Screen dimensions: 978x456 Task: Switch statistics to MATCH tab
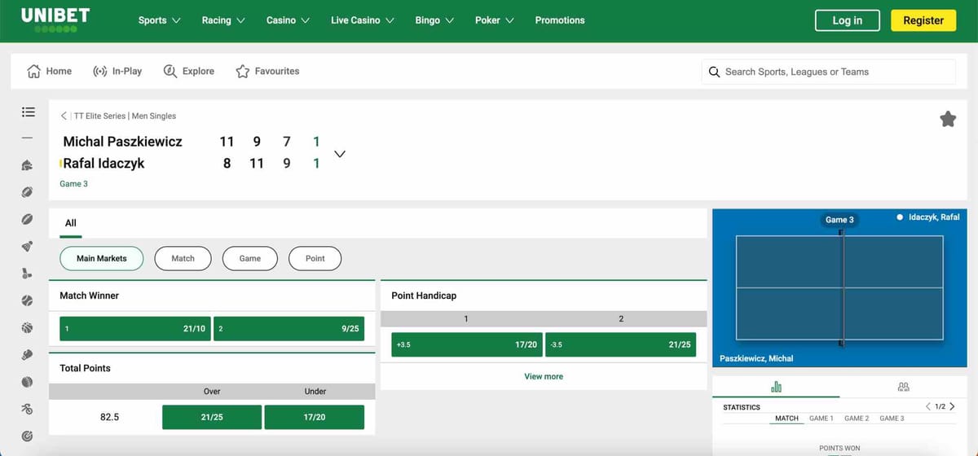click(x=786, y=419)
